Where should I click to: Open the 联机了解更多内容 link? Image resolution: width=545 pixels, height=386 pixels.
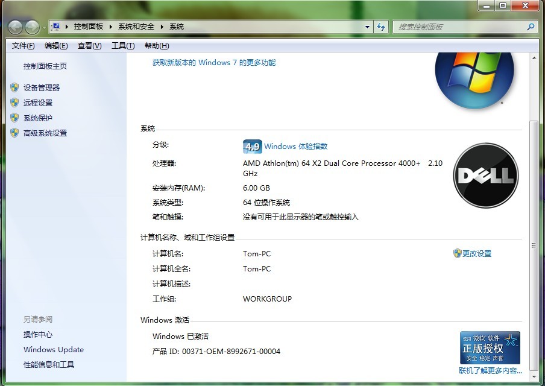(490, 371)
